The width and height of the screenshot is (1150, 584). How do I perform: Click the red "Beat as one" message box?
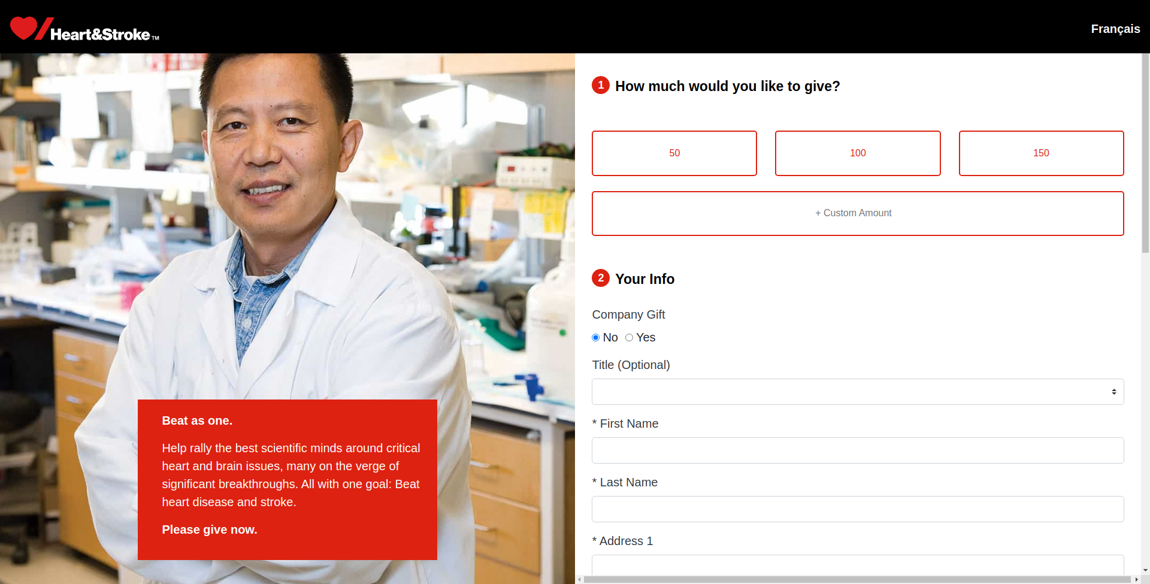287,479
